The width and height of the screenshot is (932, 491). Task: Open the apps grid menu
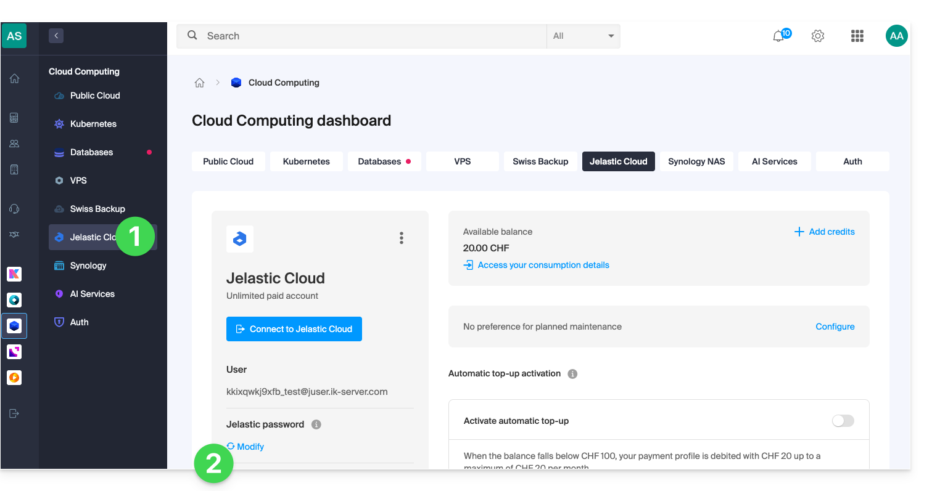pyautogui.click(x=857, y=36)
